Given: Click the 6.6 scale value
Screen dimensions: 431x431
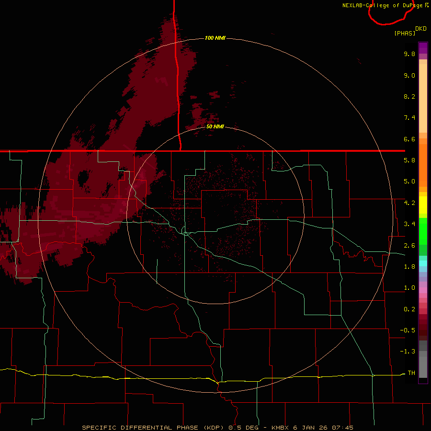Looking at the screenshot, I should tap(409, 139).
